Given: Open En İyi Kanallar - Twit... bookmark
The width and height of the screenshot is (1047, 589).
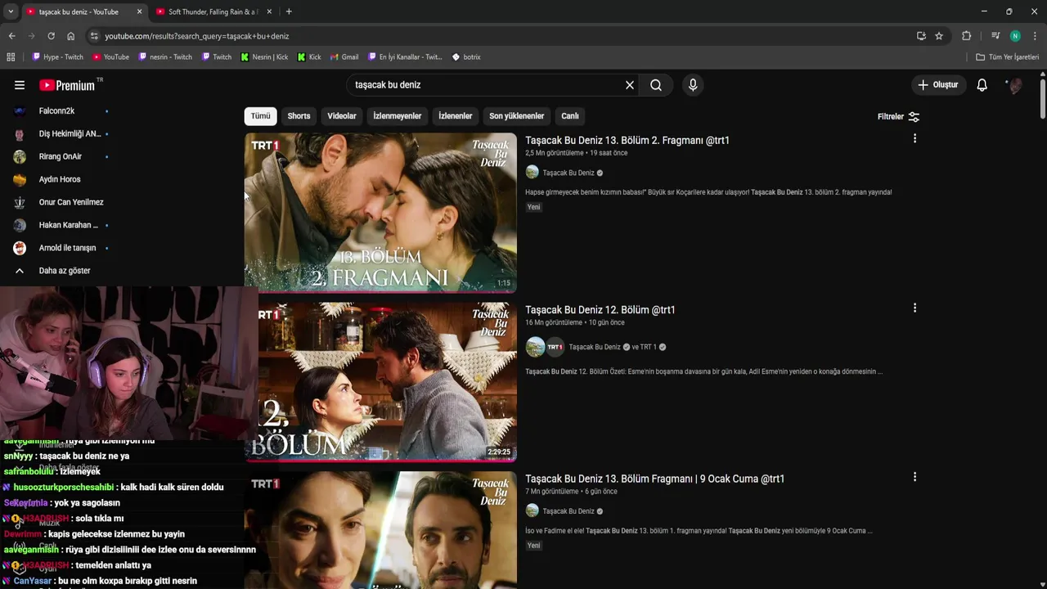Looking at the screenshot, I should click(405, 57).
